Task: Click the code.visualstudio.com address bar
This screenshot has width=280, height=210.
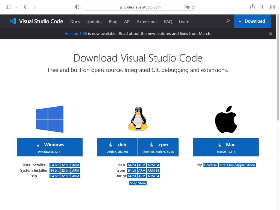Action: tap(140, 7)
